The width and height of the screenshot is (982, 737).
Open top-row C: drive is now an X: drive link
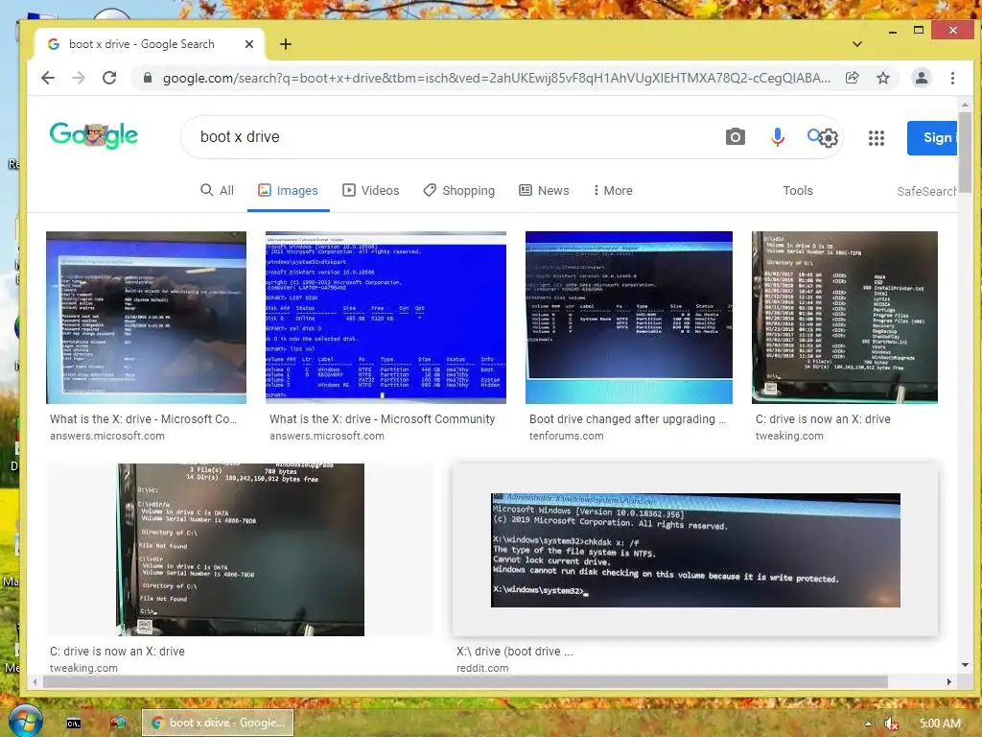coord(822,419)
